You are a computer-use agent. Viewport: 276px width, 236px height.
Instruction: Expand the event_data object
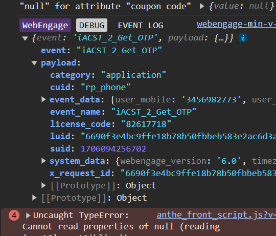click(43, 99)
